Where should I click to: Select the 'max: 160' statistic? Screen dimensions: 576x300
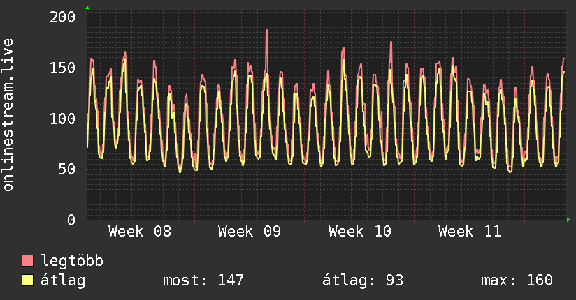click(517, 280)
